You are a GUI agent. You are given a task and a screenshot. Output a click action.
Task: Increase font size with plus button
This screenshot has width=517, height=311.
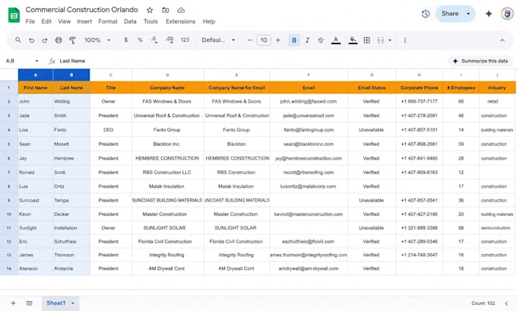[278, 40]
